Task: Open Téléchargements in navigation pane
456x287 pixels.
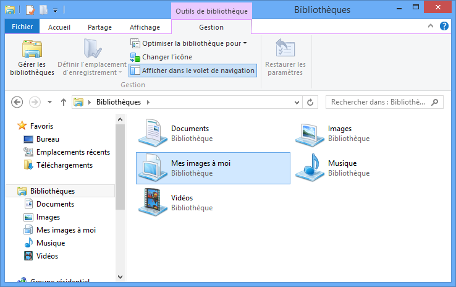Action: pos(64,165)
